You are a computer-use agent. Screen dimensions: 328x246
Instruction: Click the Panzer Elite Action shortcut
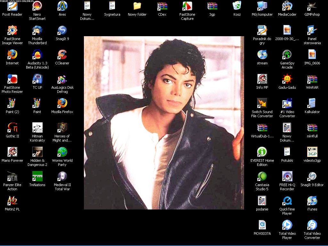pos(12,176)
